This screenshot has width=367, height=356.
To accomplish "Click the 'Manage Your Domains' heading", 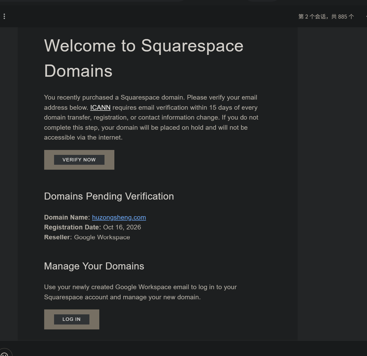I will pos(94,266).
